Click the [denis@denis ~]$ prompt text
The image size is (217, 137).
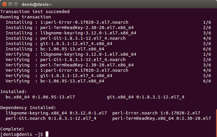pos(22,134)
